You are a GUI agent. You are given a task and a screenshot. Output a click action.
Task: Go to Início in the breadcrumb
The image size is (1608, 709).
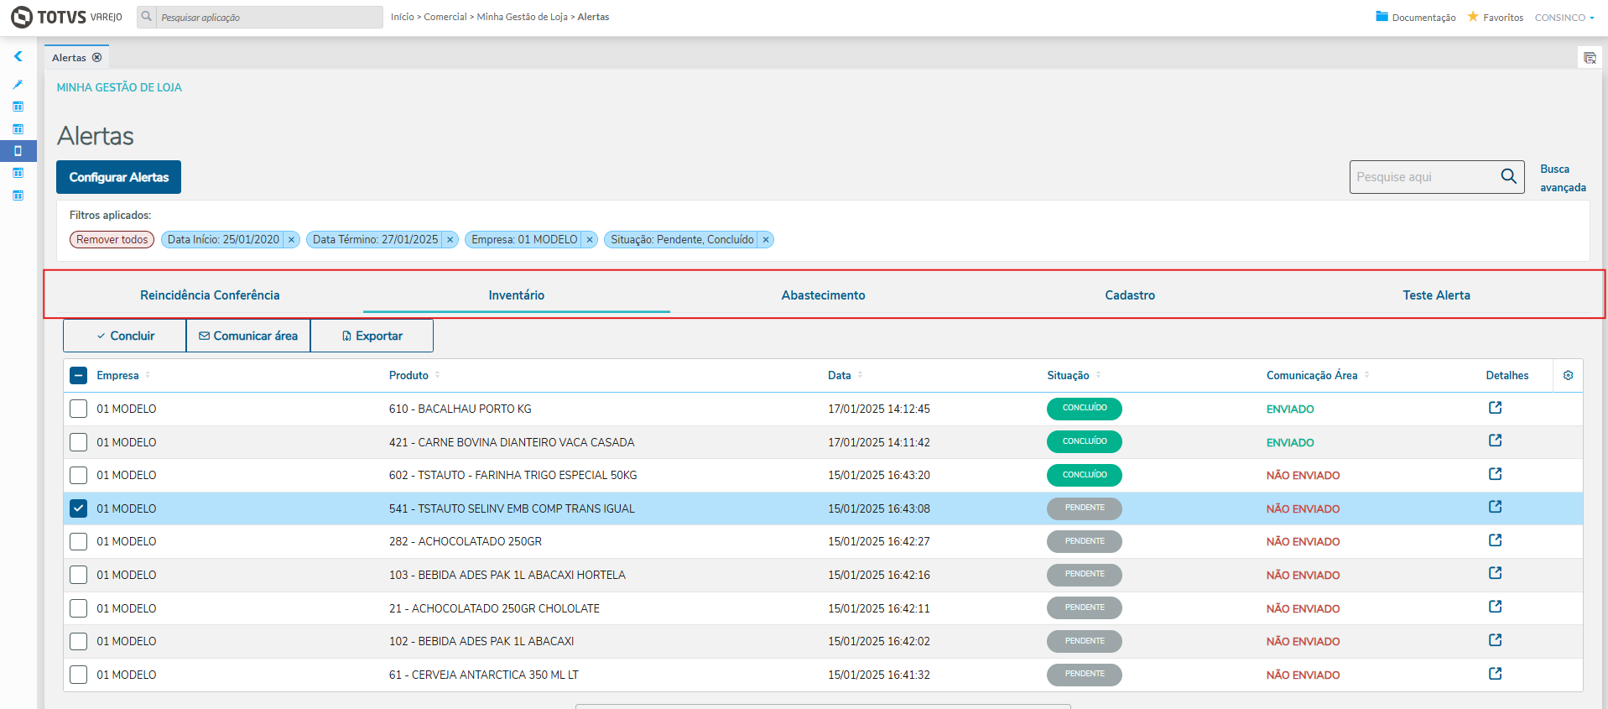click(403, 17)
